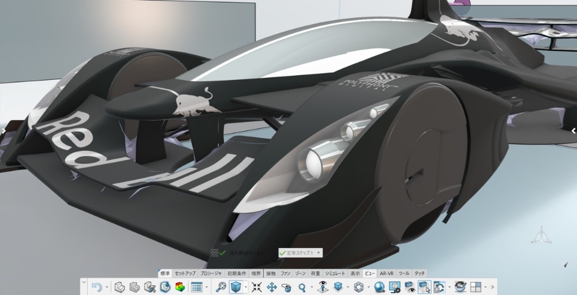Toggle the highlighted blue cube view button
The image size is (577, 295).
236,287
